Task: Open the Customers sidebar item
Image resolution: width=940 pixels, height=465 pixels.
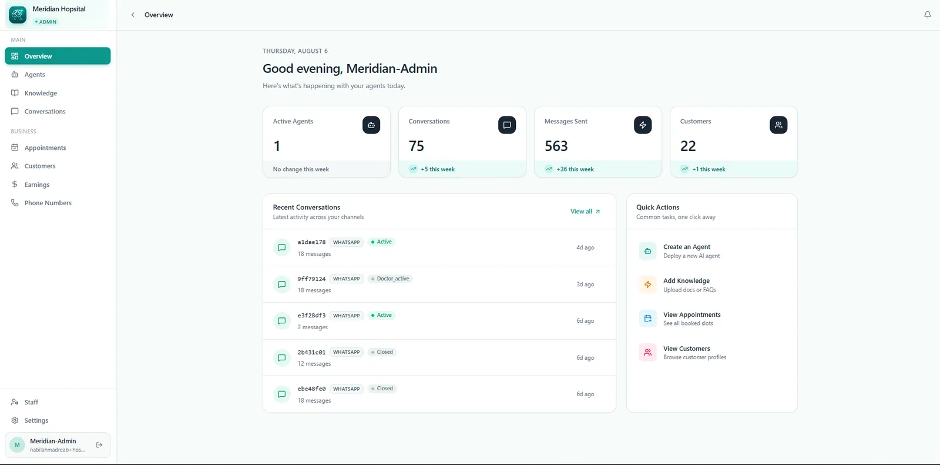Action: click(58, 166)
